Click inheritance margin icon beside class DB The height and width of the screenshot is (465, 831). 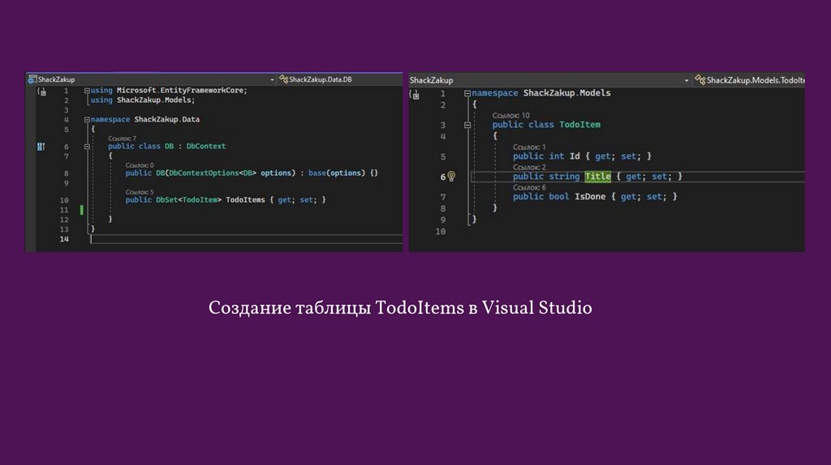39,147
